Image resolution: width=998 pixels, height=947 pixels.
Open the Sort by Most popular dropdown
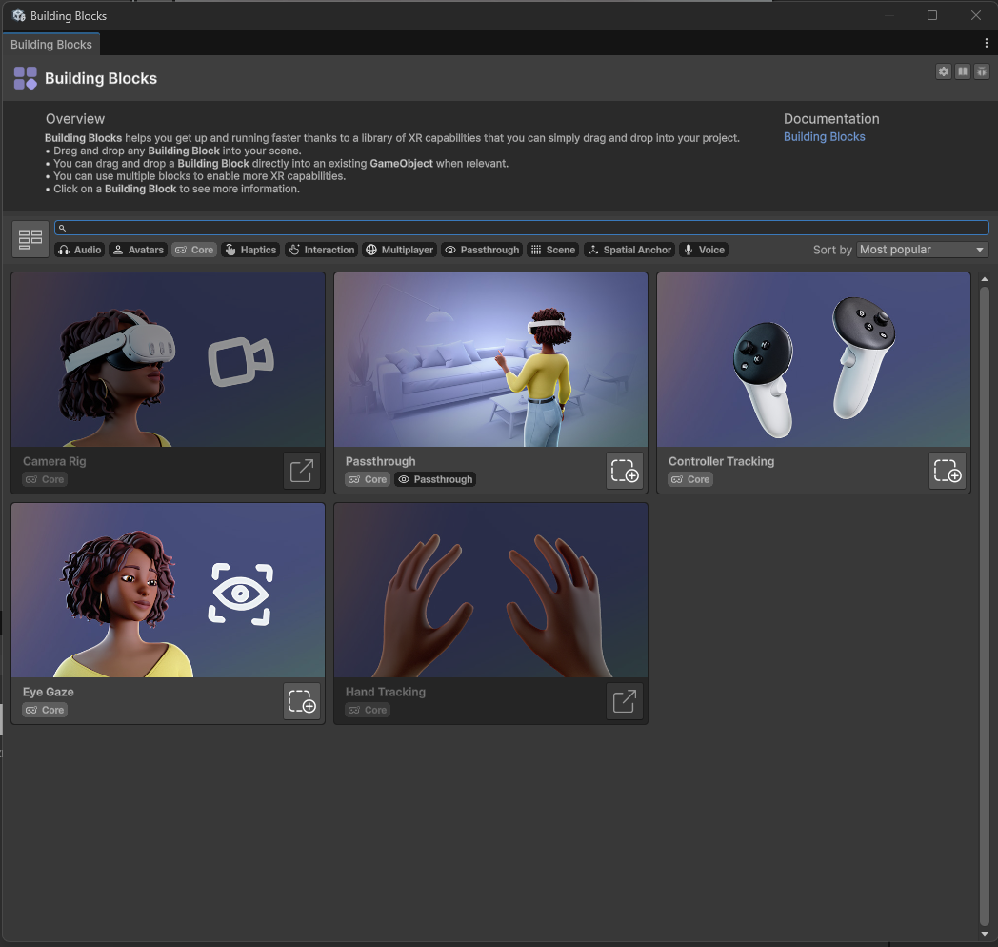coord(922,250)
